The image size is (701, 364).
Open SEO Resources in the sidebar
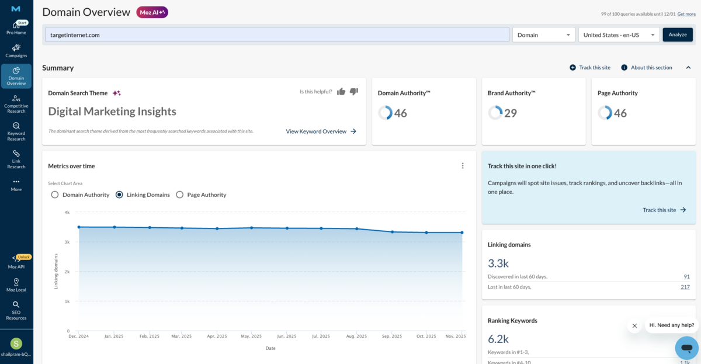coord(16,311)
